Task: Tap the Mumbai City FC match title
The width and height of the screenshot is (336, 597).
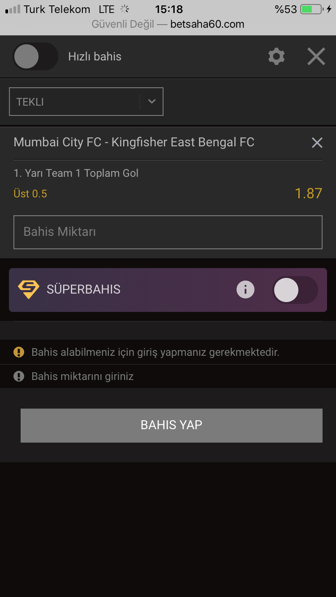Action: 134,142
